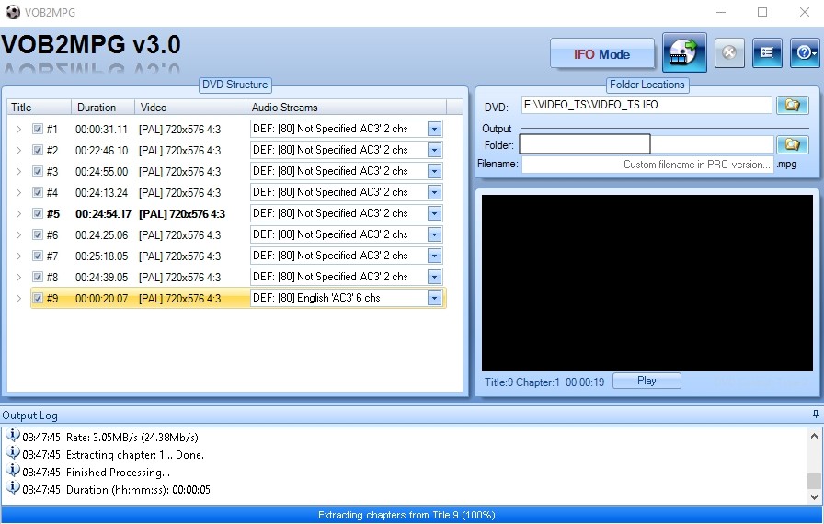Click the Output Folder input field
Image resolution: width=824 pixels, height=524 pixels.
click(647, 143)
